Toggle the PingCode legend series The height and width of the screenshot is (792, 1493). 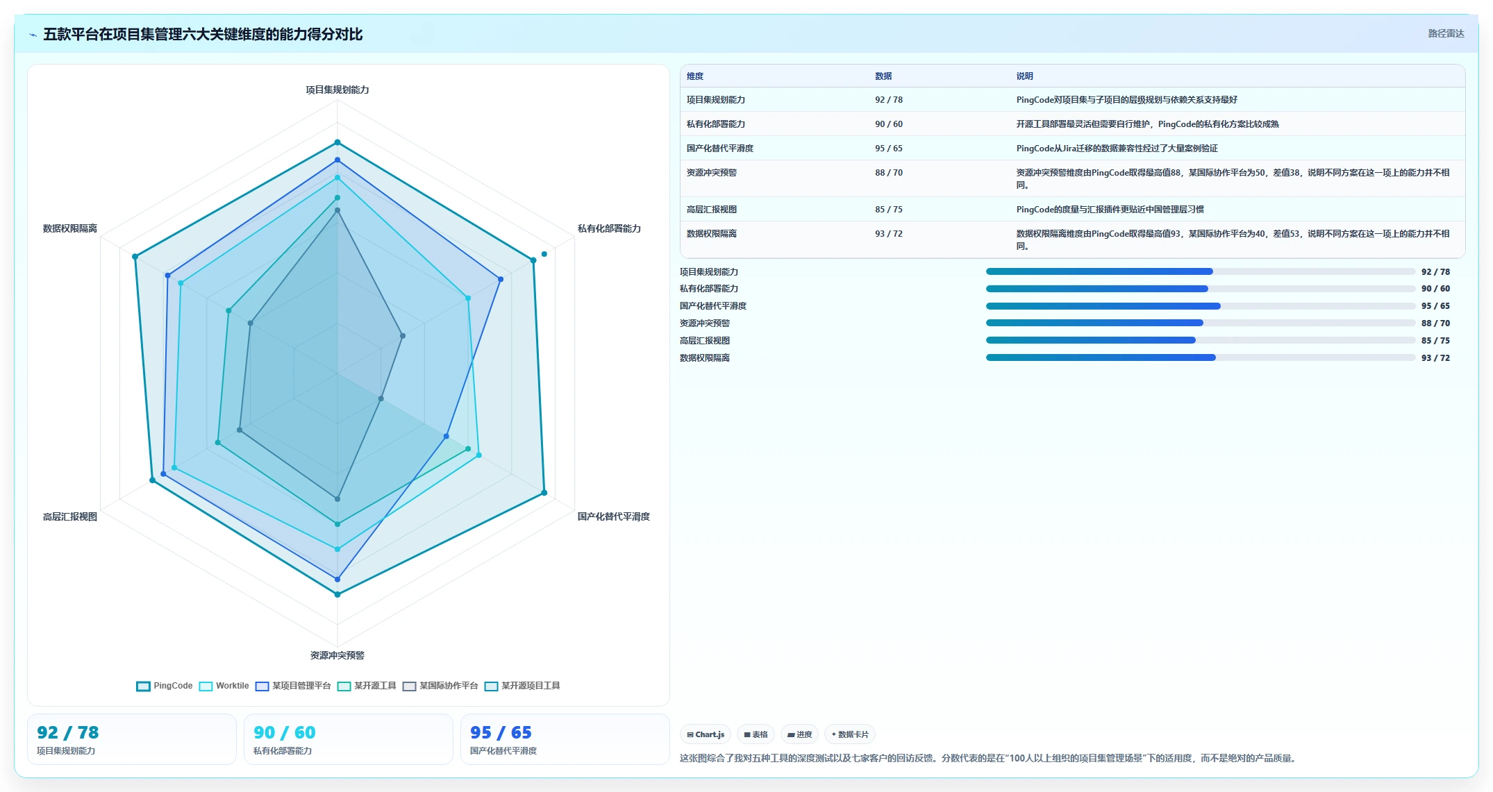[x=165, y=686]
